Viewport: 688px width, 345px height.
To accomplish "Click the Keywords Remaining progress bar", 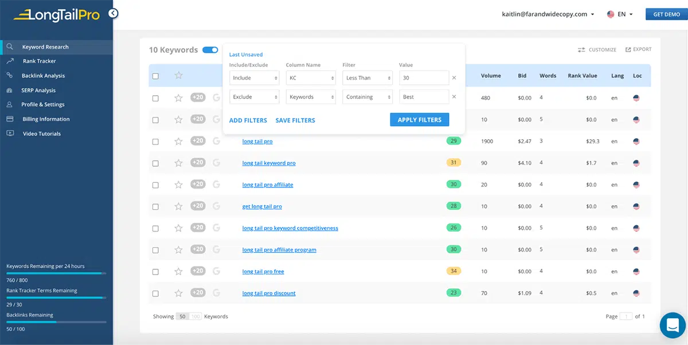I will pyautogui.click(x=56, y=273).
